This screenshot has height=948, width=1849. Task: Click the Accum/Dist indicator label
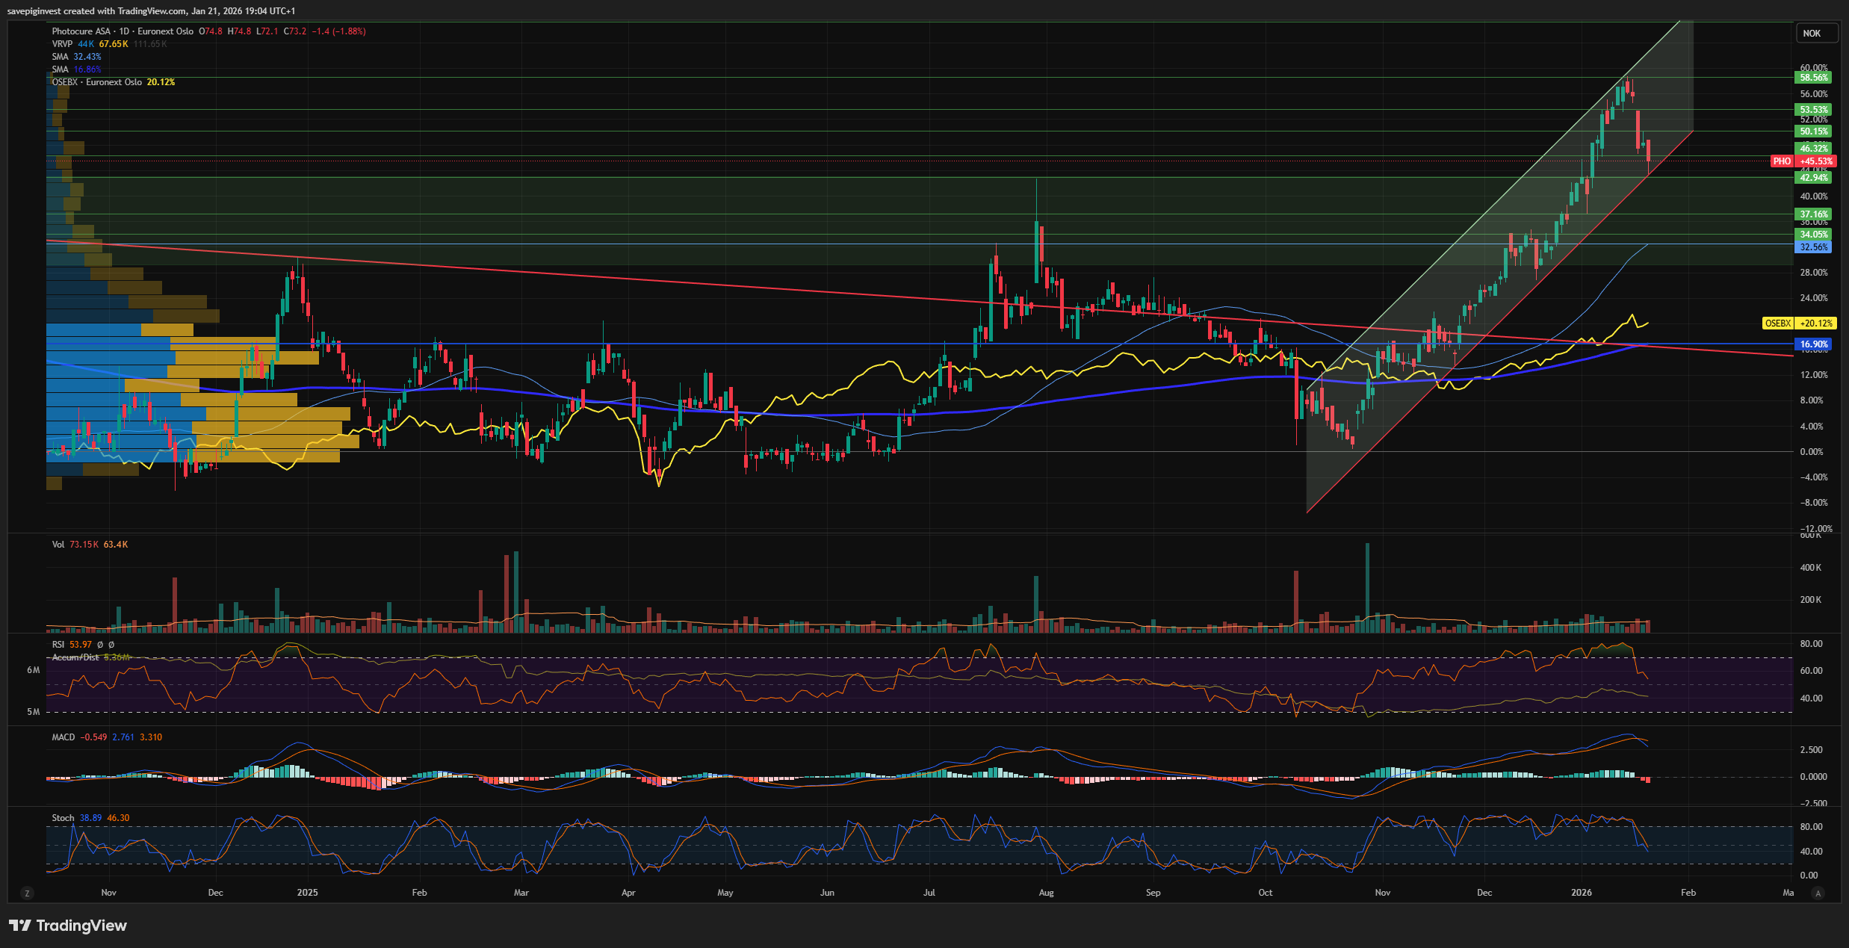pyautogui.click(x=75, y=657)
